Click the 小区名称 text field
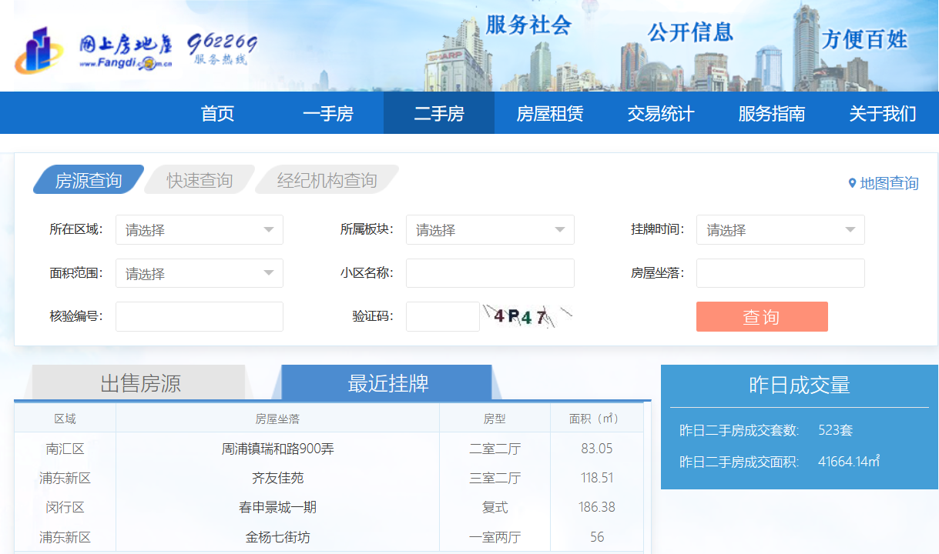The image size is (939, 554). 489,273
